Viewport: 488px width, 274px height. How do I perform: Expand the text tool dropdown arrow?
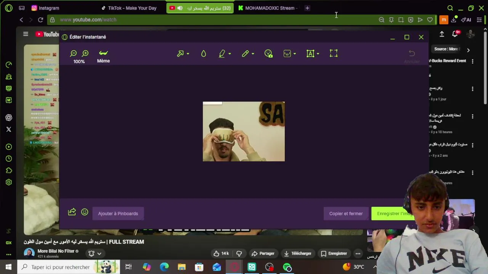pyautogui.click(x=318, y=54)
